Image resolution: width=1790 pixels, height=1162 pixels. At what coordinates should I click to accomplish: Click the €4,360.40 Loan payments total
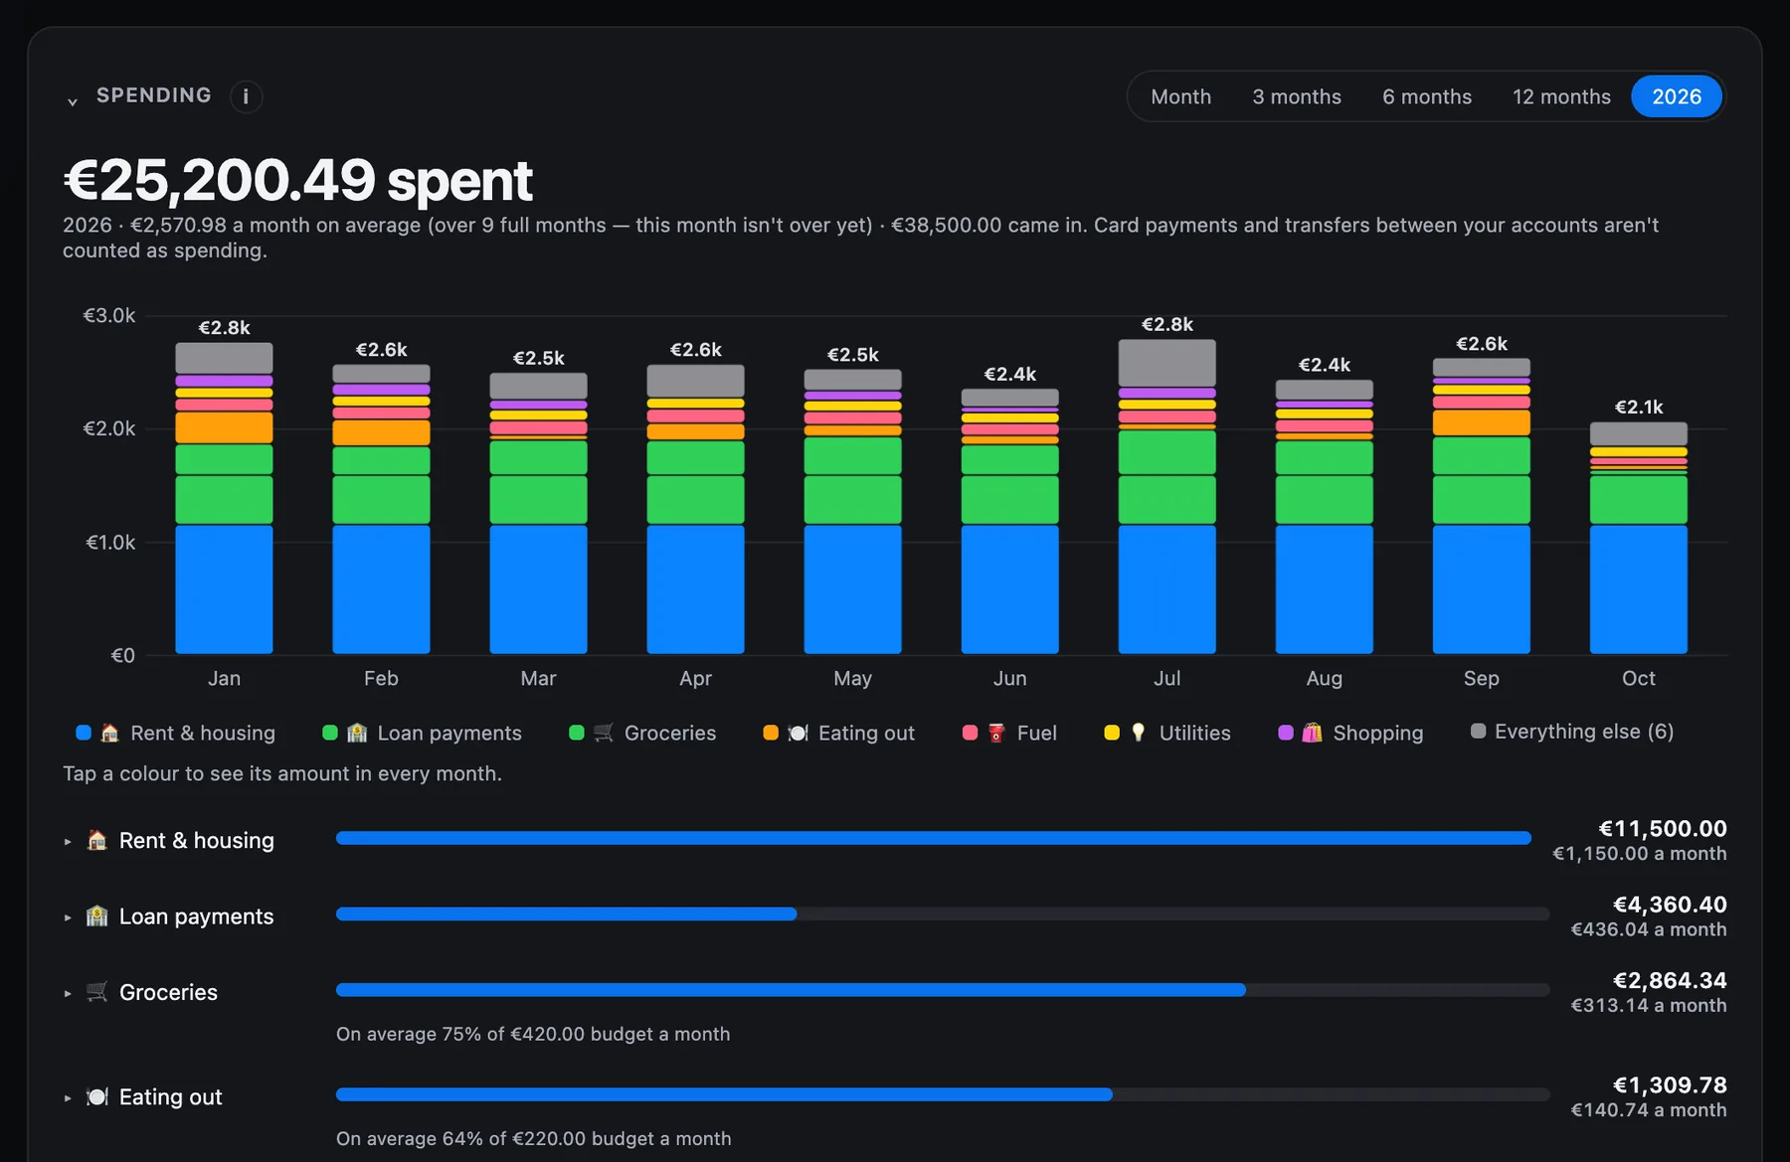coord(1670,904)
